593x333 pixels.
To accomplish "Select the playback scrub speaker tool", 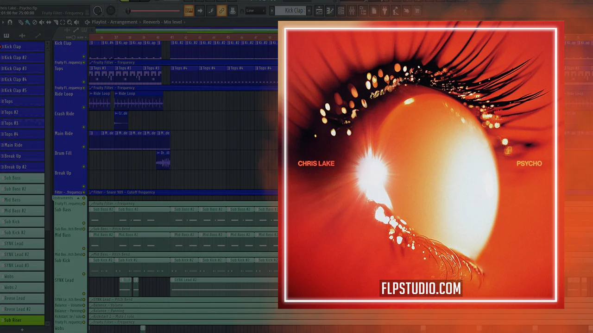I will click(x=76, y=22).
